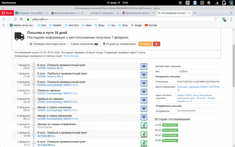Image resolution: width=235 pixels, height=147 pixels.
Task: Click the red delete X button
Action: tap(156, 44)
